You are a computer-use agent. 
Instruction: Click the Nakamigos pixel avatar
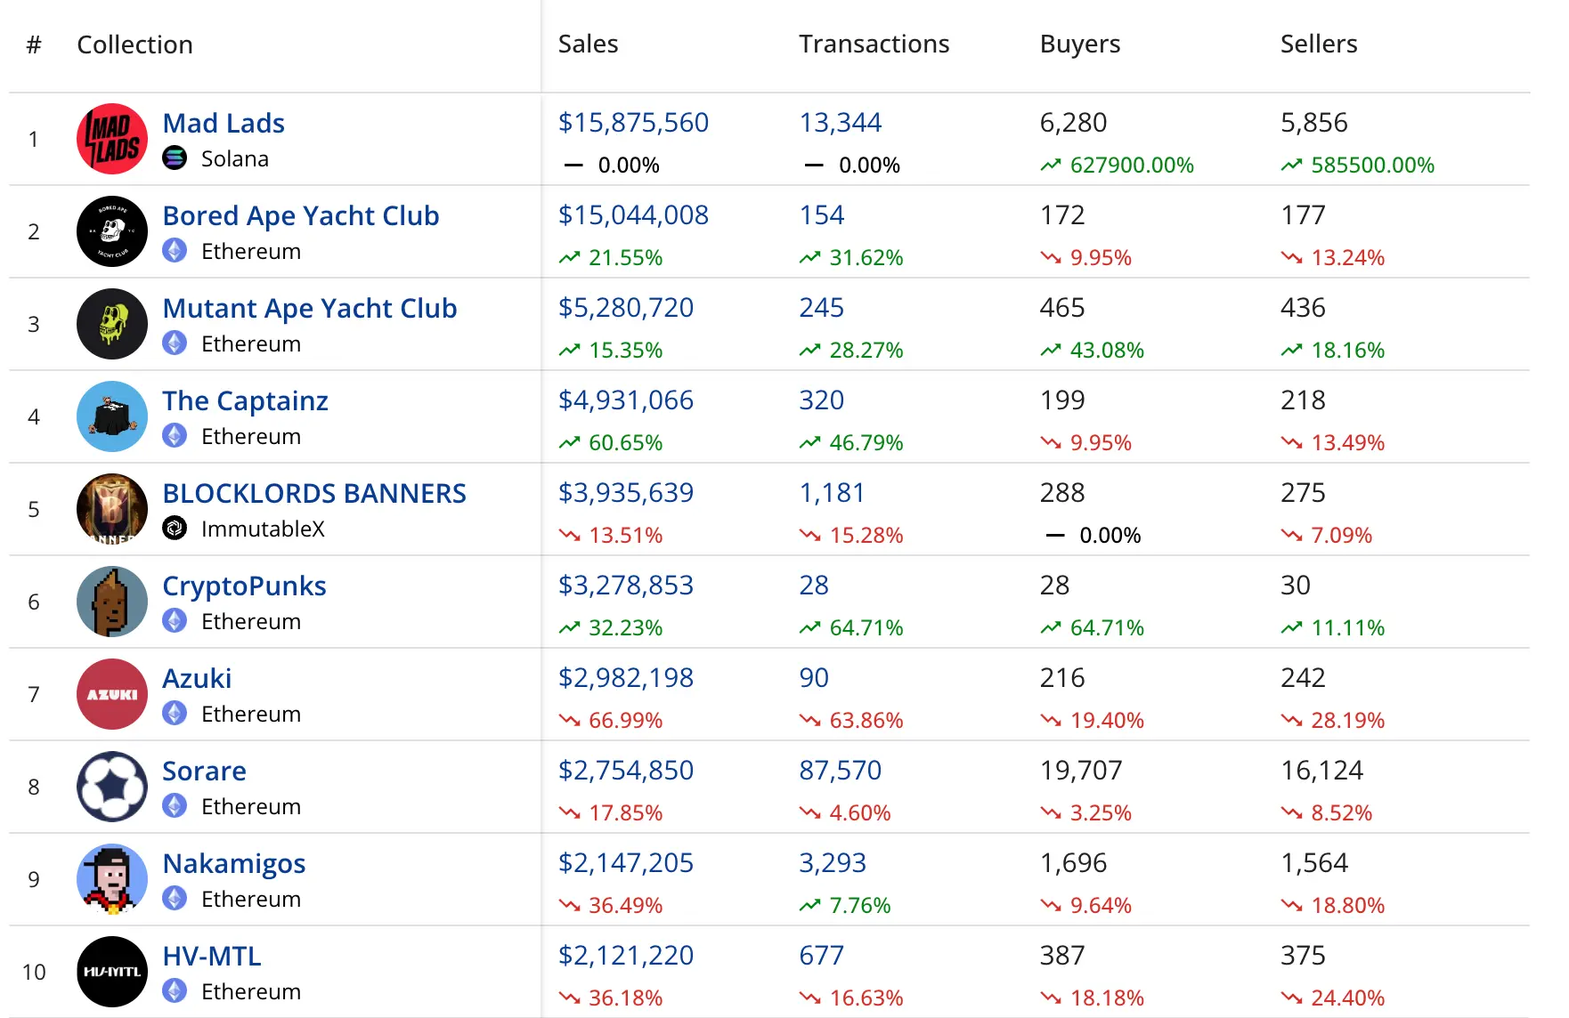pyautogui.click(x=112, y=879)
